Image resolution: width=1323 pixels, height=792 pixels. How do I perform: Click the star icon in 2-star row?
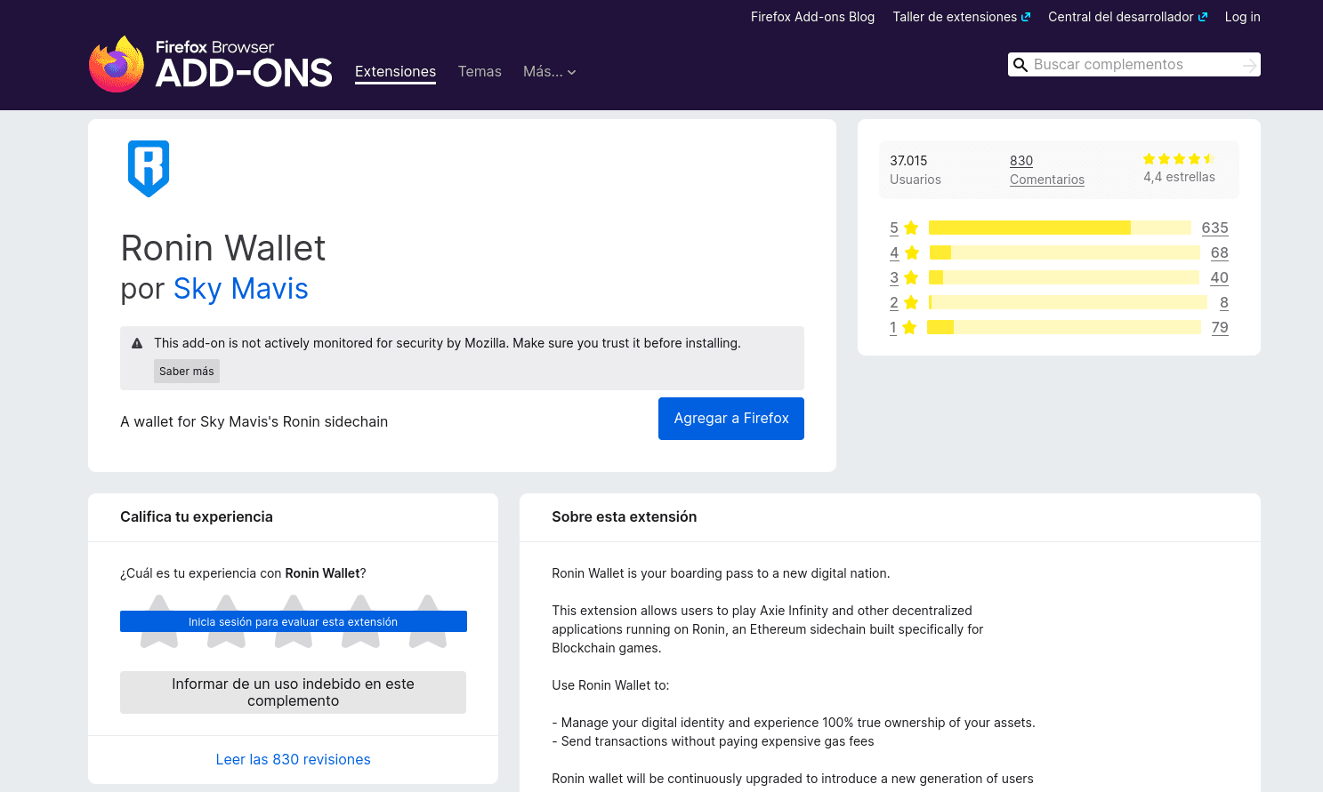(911, 302)
